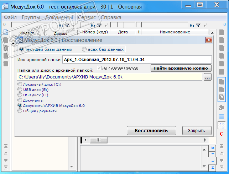Switch to vertical tab 'П' at bottom right
Screen dimensions: 229x174
point(213,161)
